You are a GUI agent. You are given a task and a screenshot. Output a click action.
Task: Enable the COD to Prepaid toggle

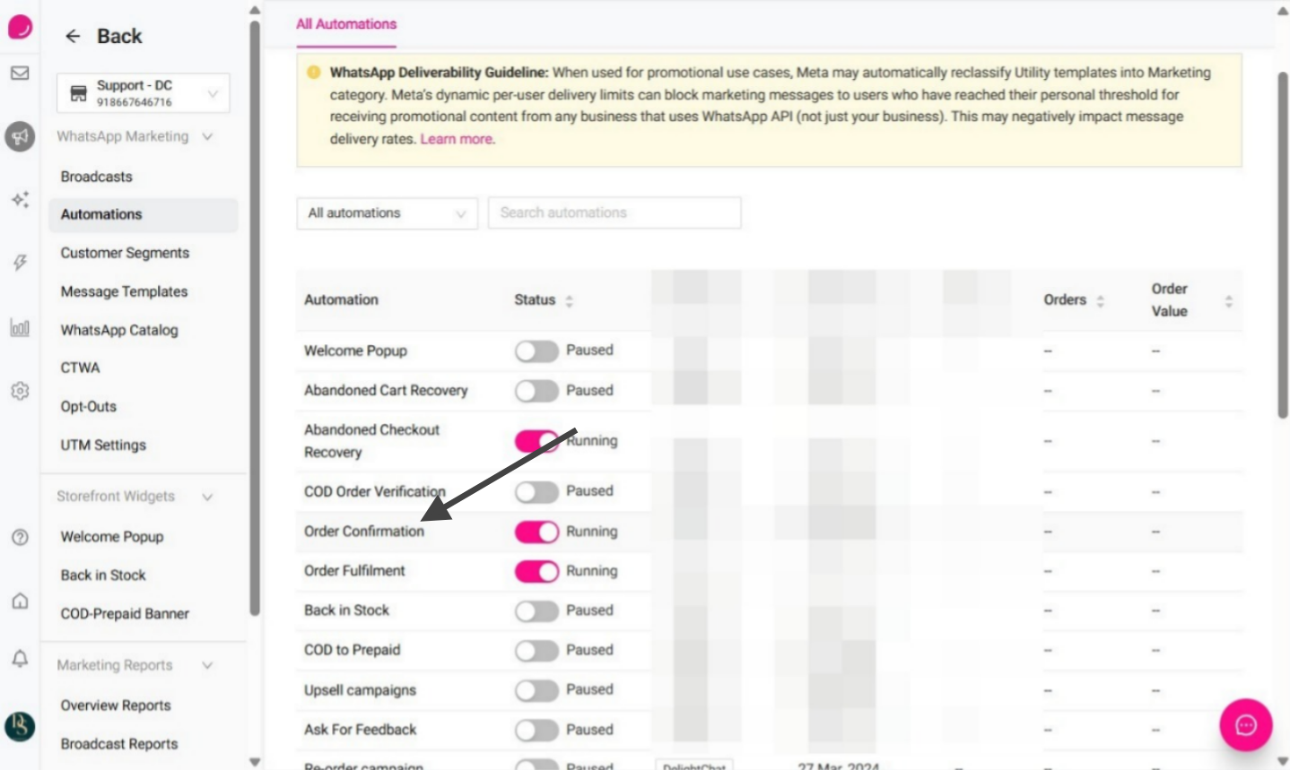pos(536,651)
